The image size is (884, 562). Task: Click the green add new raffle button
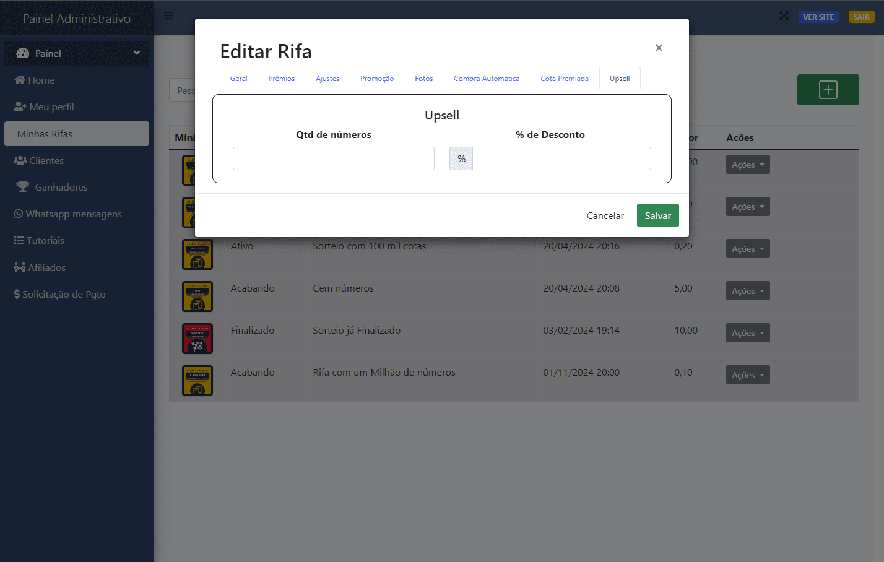point(828,90)
